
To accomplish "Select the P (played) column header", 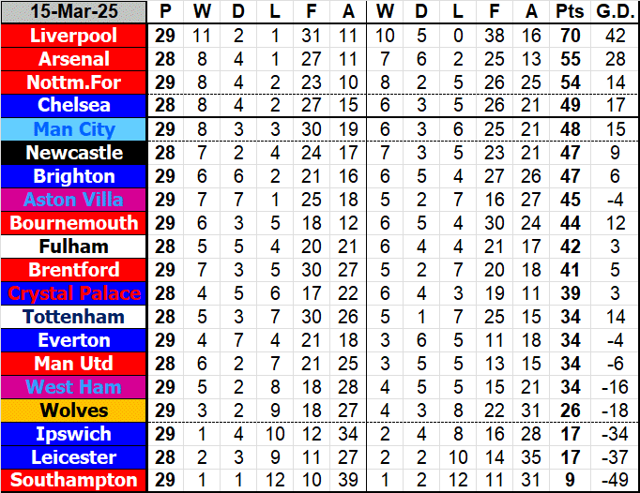I will pos(166,12).
